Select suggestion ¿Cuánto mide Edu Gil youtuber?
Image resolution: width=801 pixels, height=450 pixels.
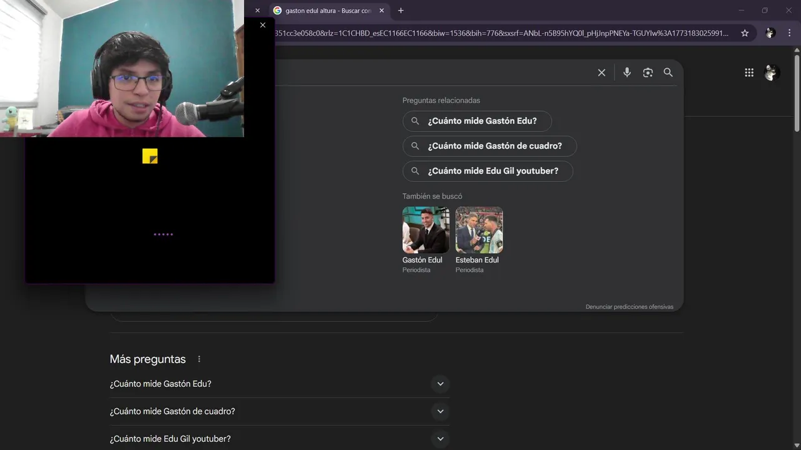coord(487,171)
